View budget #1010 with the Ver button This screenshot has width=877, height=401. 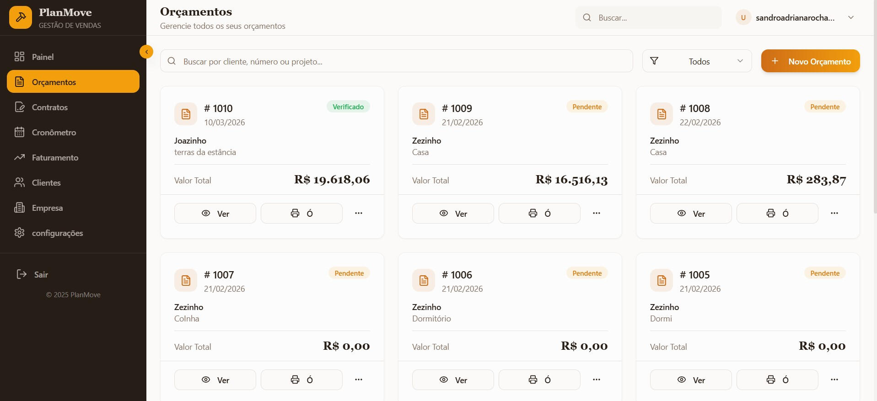tap(215, 214)
